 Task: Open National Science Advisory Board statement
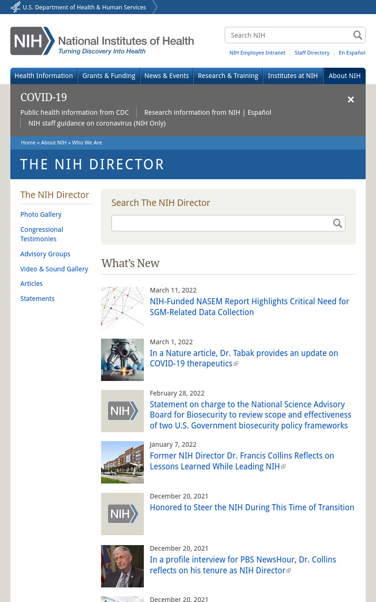[x=251, y=415]
